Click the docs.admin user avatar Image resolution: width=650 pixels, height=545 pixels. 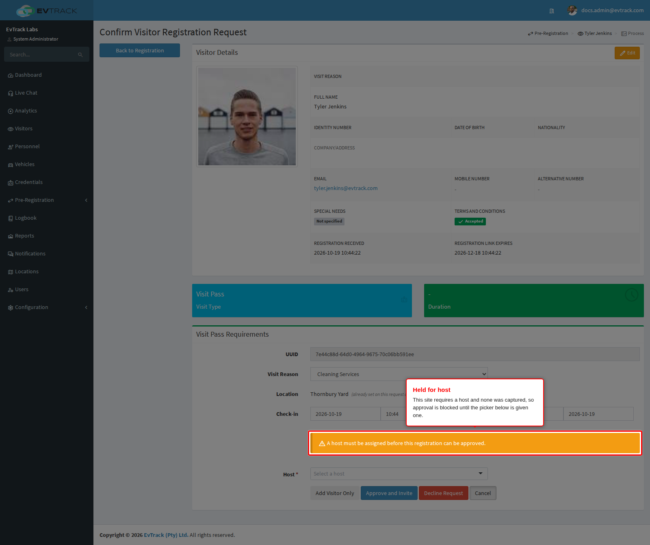coord(572,11)
